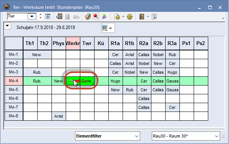Expand the arrow beside the brown door icon

coord(148,16)
